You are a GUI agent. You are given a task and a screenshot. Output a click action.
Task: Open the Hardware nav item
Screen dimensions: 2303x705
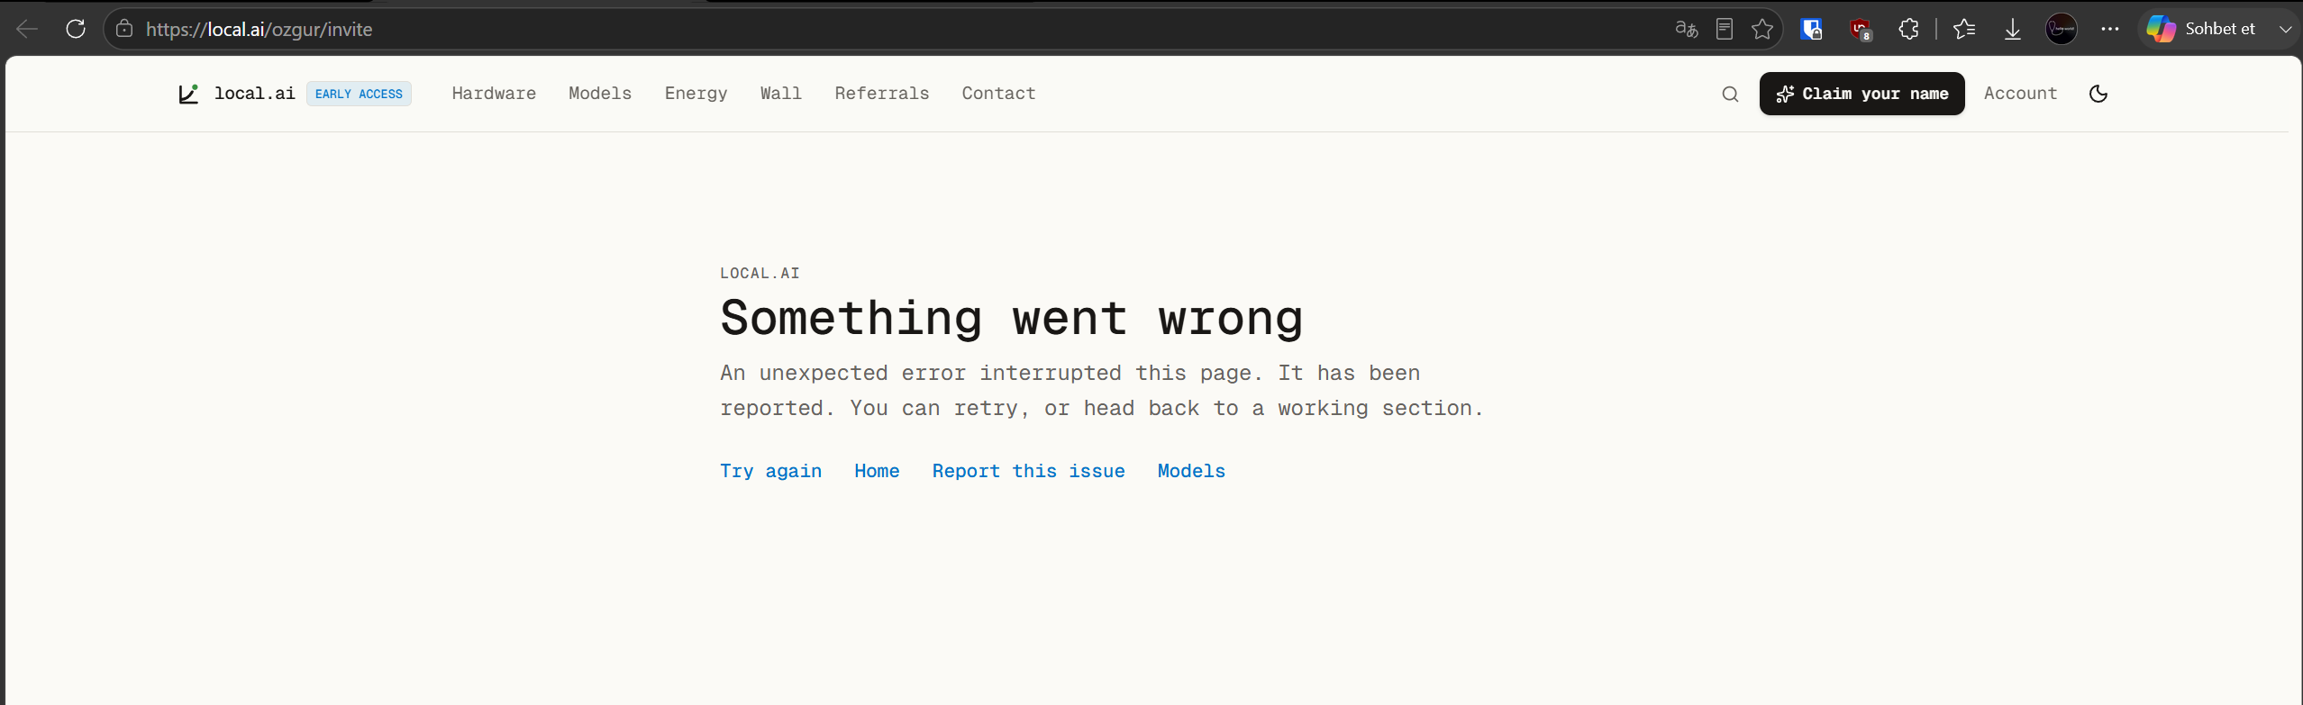click(x=494, y=94)
